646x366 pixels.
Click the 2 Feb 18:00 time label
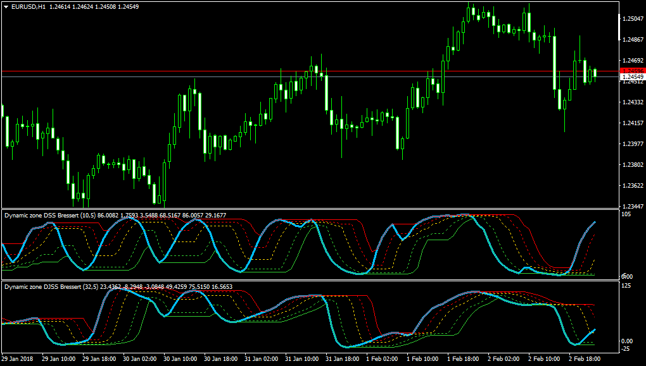coord(586,359)
